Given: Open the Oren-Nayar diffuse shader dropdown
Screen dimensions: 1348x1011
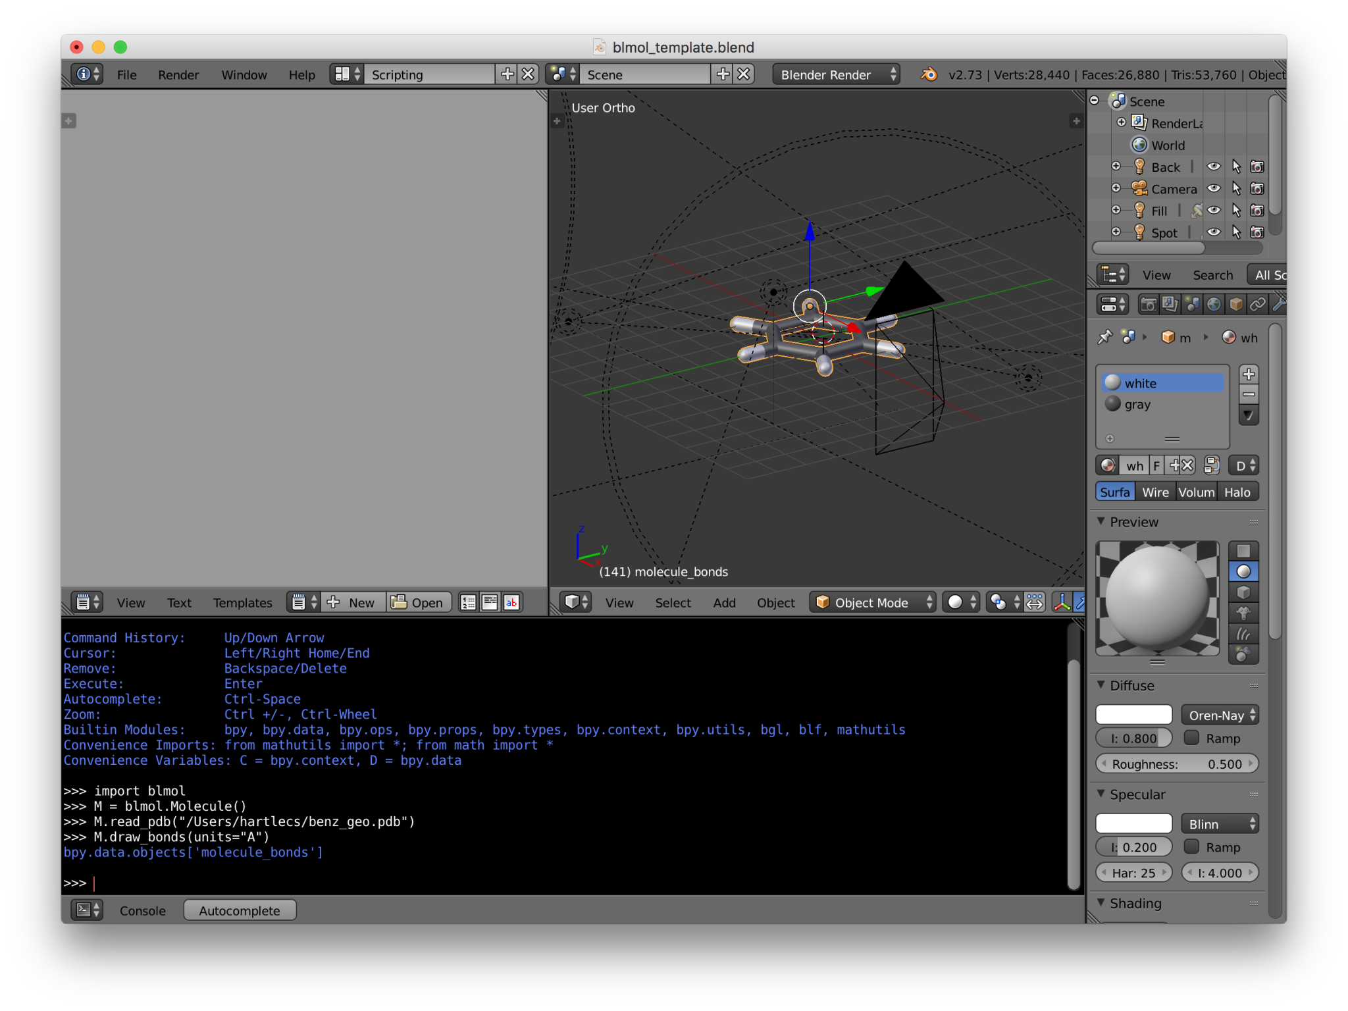Looking at the screenshot, I should pos(1220,715).
